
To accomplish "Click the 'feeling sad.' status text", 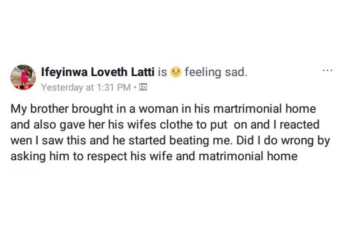I will pos(216,73).
